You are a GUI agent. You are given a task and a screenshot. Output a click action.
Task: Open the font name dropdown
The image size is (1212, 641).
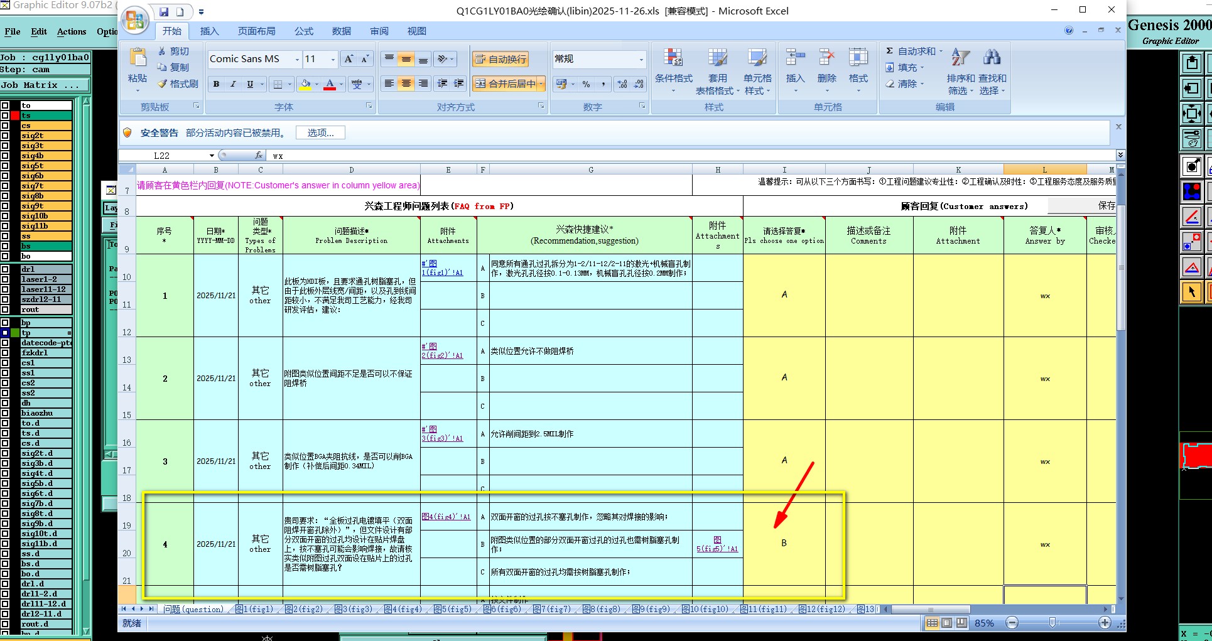point(297,59)
